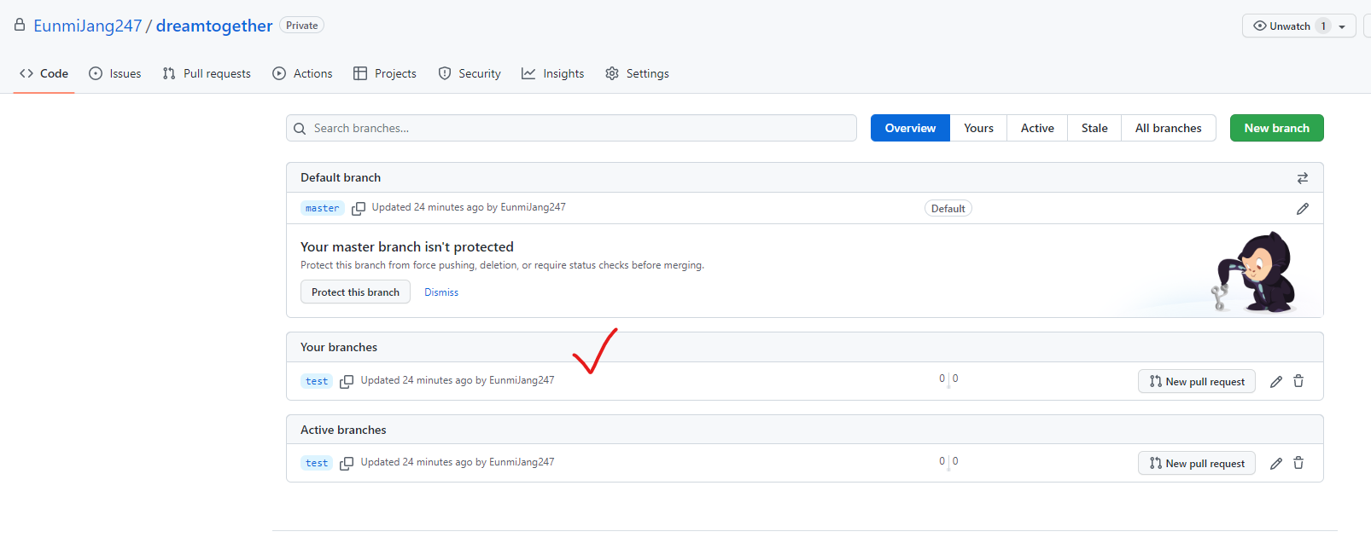Rename test branch pencil in Your branches
1371x549 pixels.
pyautogui.click(x=1276, y=382)
